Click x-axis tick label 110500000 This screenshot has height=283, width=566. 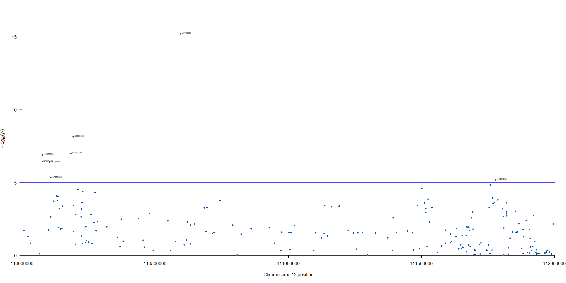[x=155, y=264]
